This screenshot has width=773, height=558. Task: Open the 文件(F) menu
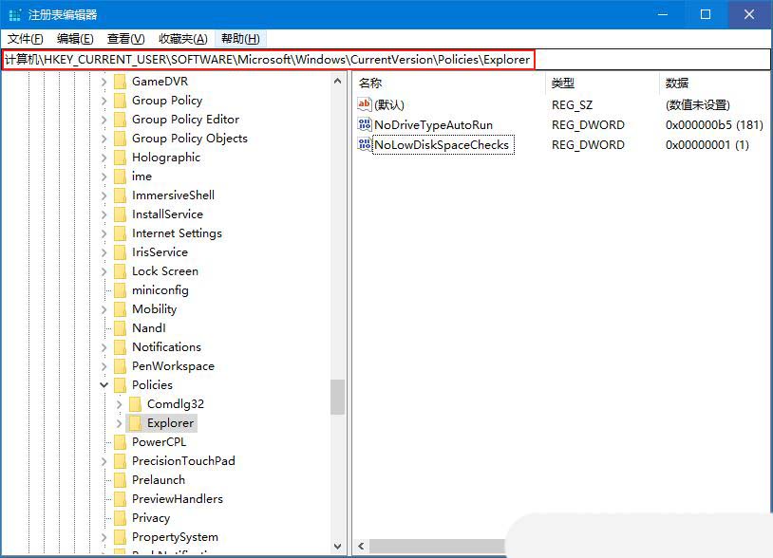25,39
